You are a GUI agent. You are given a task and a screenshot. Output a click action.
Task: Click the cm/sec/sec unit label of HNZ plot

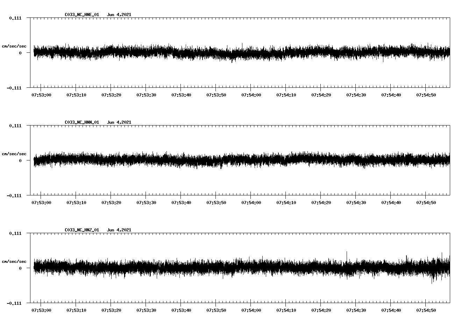pyautogui.click(x=14, y=261)
